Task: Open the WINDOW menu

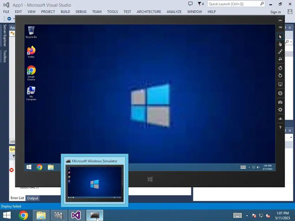Action: pos(194,12)
